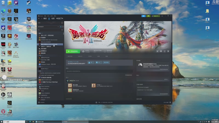Recommend the game with thumbs up
The height and width of the screenshot is (123, 219).
[91, 63]
